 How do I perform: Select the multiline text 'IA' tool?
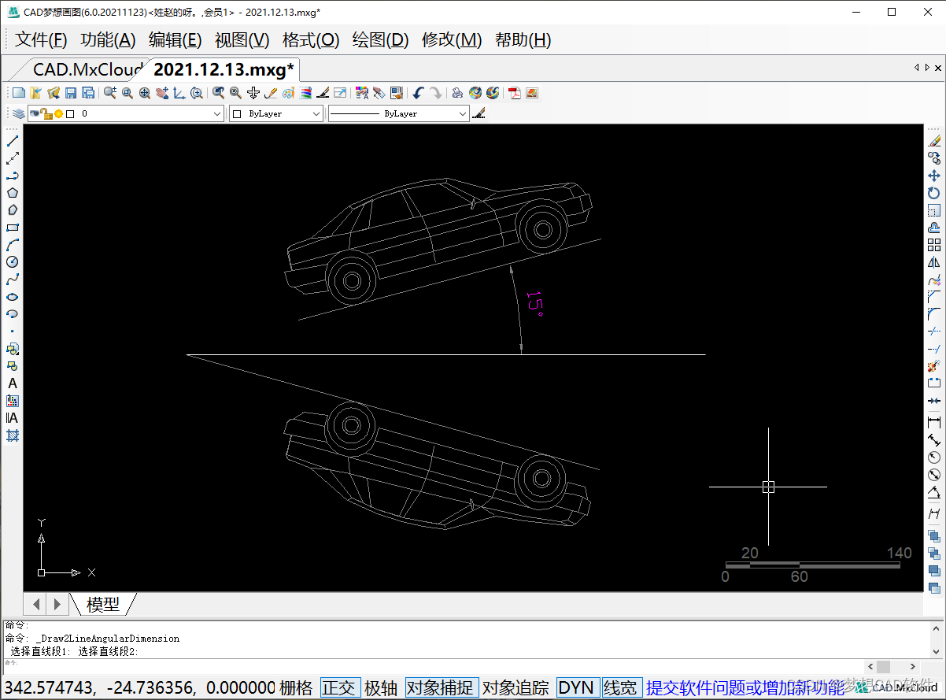tap(13, 418)
